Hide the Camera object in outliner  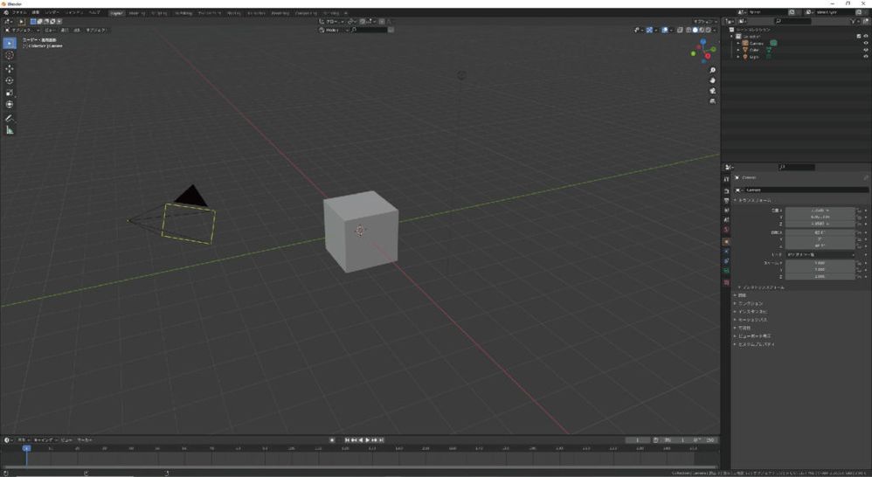865,43
